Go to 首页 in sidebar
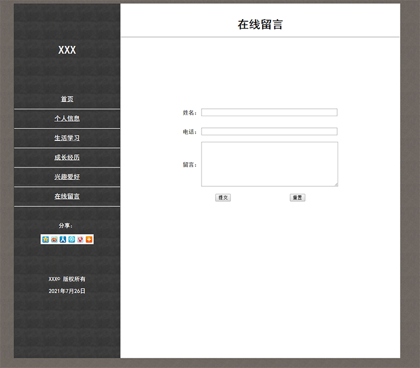420x368 pixels. tap(67, 99)
